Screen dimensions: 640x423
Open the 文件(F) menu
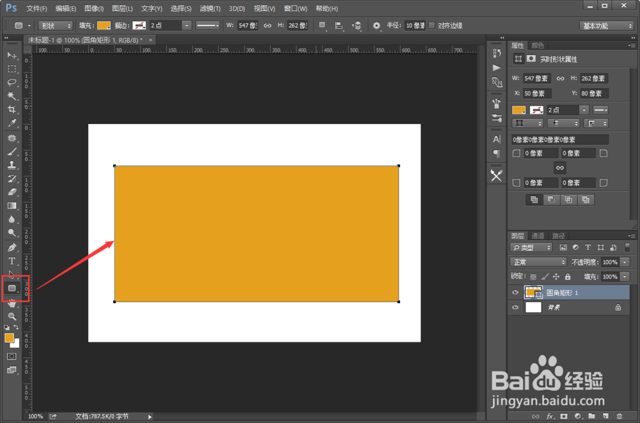(36, 8)
